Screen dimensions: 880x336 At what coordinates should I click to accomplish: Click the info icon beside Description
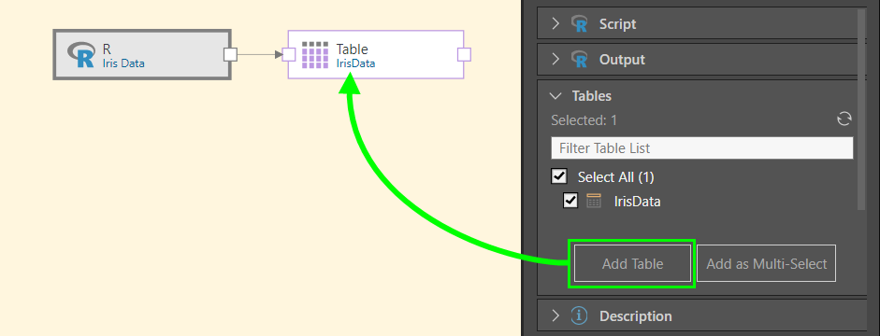click(x=579, y=315)
